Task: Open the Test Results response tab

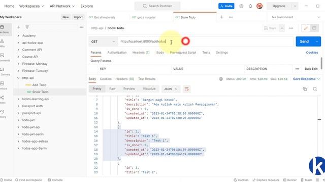Action: coord(147,79)
